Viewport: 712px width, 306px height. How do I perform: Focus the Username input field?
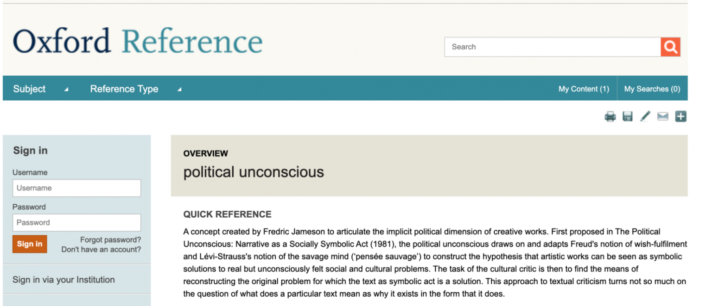point(76,188)
